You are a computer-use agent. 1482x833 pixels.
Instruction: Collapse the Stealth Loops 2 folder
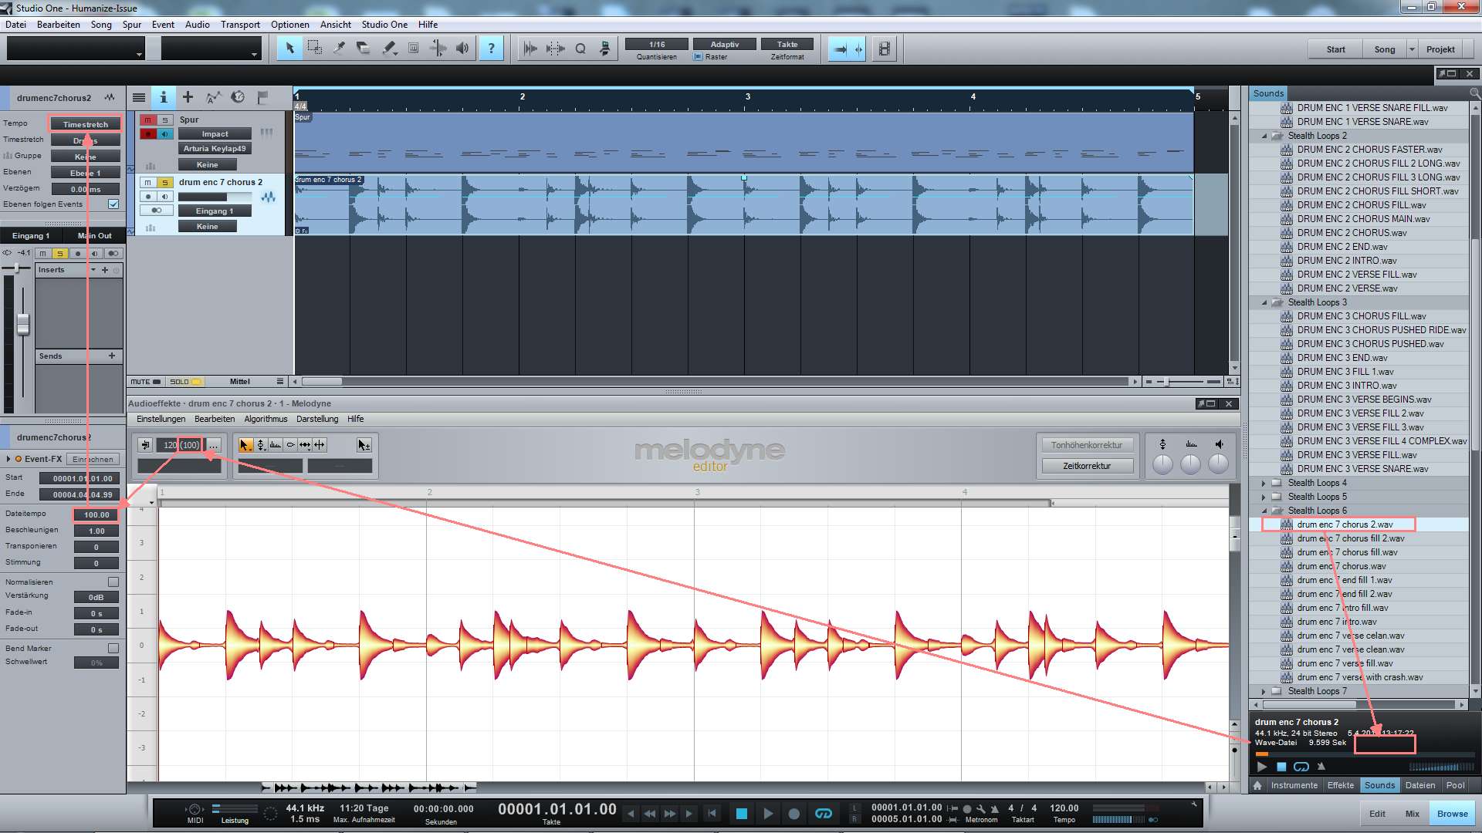point(1264,136)
